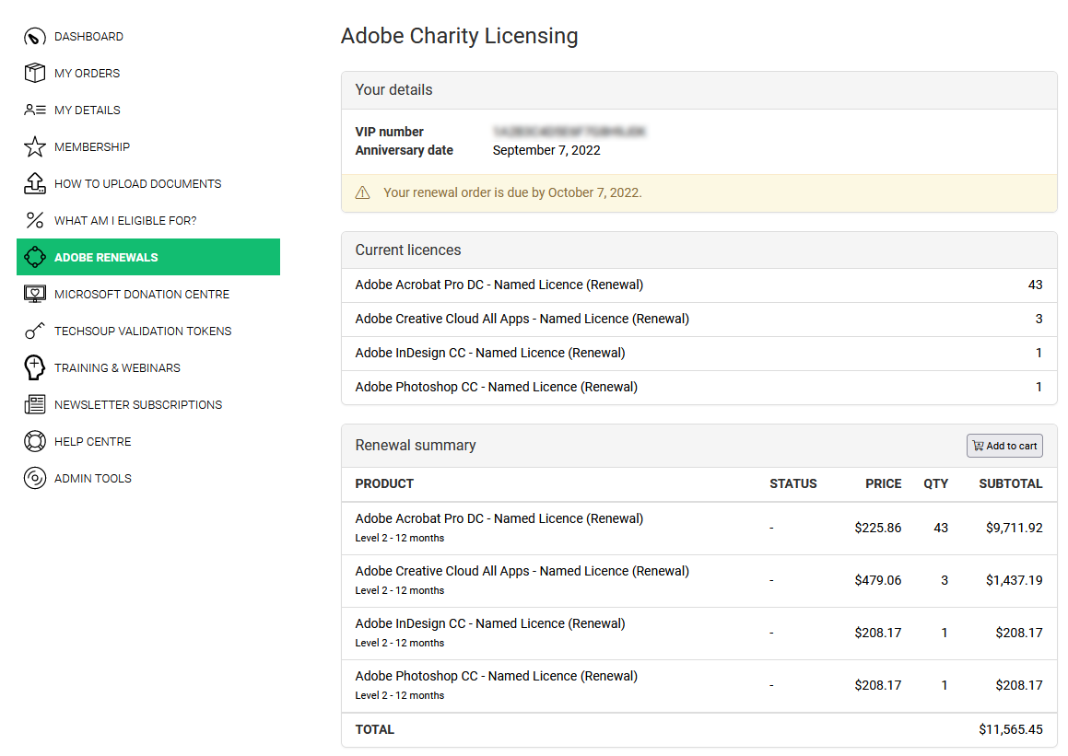This screenshot has height=756, width=1068.
Task: Click the STATUS column header
Action: (x=792, y=483)
